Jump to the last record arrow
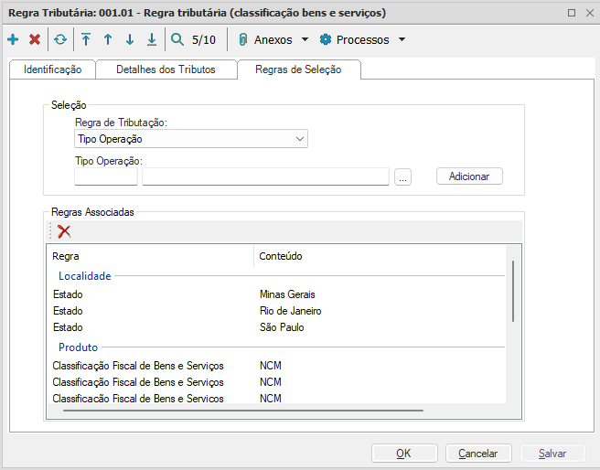The width and height of the screenshot is (600, 470). pos(152,39)
